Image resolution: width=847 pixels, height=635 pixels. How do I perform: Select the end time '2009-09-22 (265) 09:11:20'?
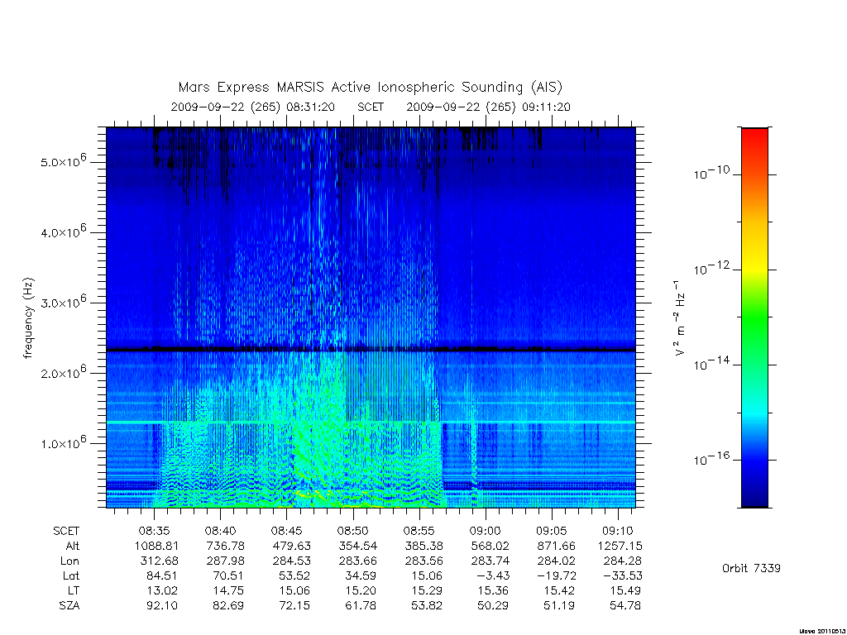coord(488,107)
